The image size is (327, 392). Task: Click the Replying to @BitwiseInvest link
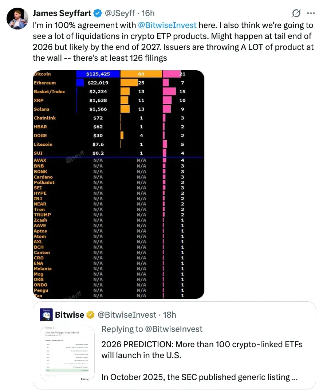152,329
